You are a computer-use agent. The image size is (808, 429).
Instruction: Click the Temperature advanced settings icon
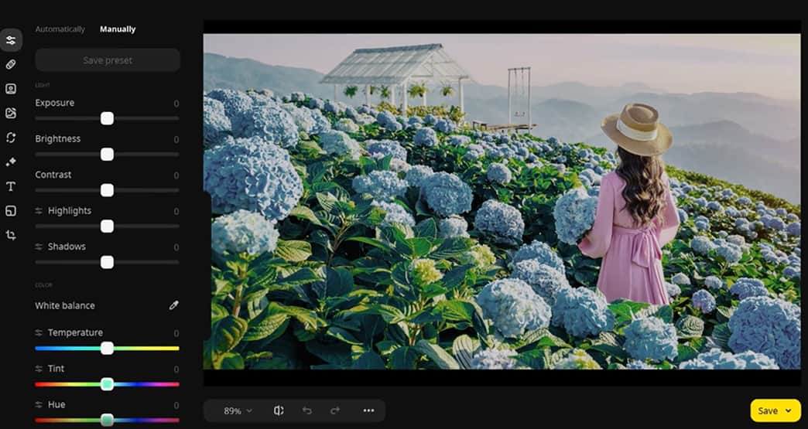39,333
